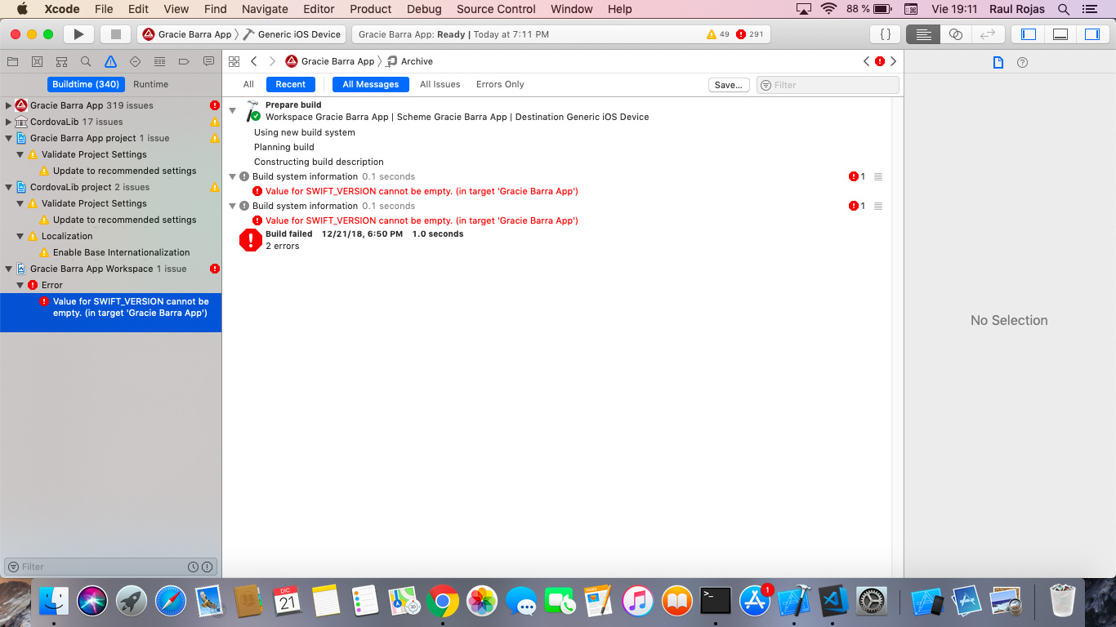The height and width of the screenshot is (627, 1116).
Task: Collapse the CordovaLib project 2 issues group
Action: point(9,187)
